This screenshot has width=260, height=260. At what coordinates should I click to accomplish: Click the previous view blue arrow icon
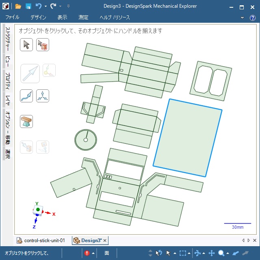pyautogui.click(x=236, y=253)
